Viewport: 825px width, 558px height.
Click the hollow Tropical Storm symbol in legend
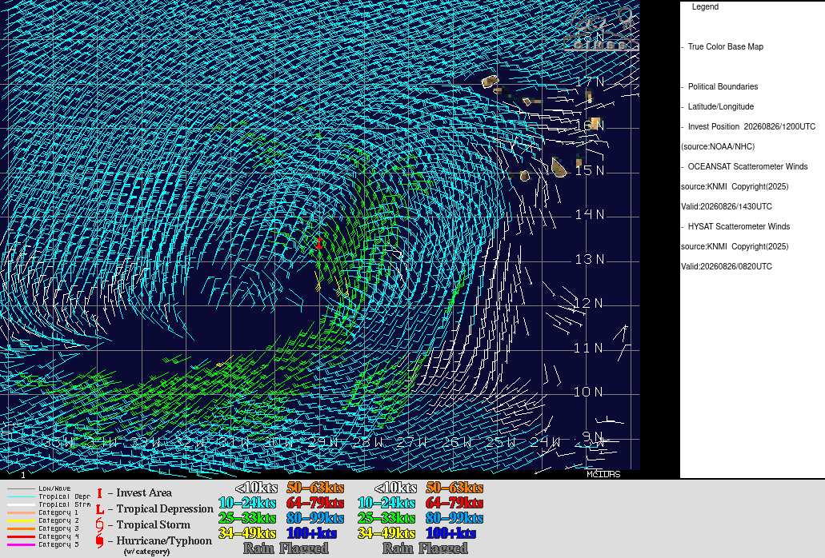pyautogui.click(x=99, y=524)
